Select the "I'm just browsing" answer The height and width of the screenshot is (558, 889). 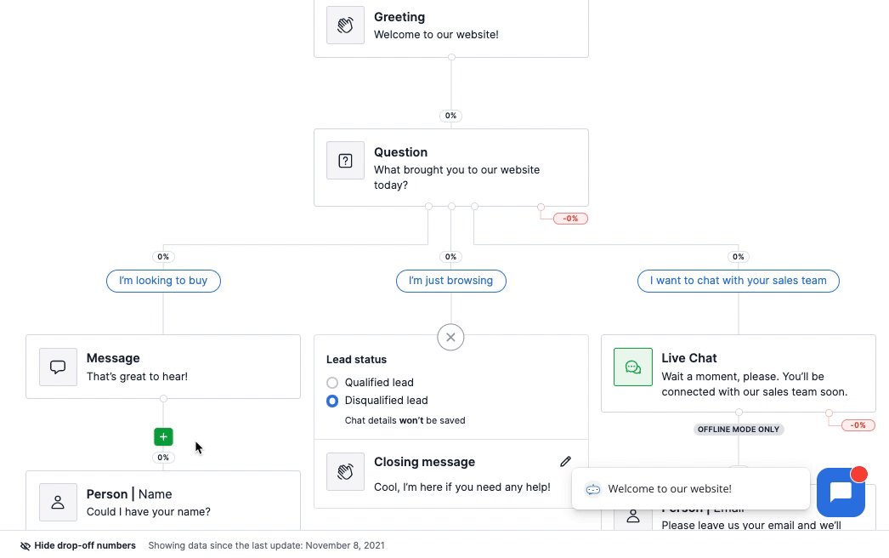pyautogui.click(x=450, y=281)
